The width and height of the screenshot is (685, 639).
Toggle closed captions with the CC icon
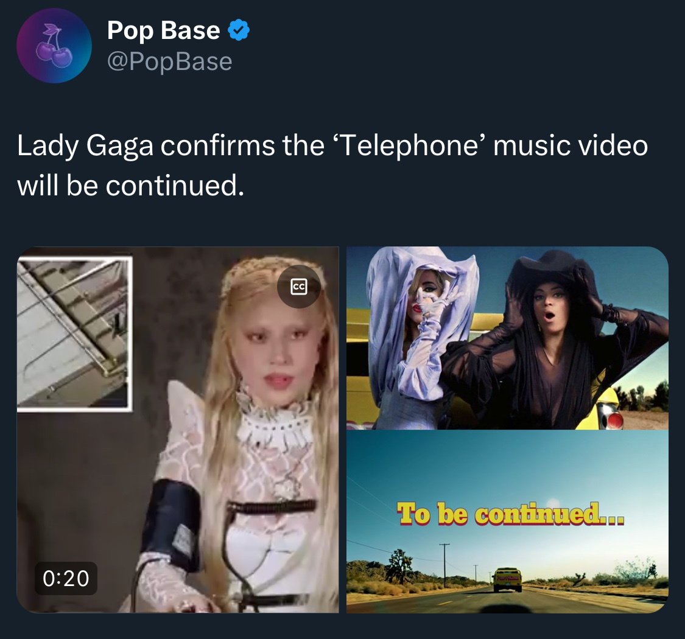pos(299,287)
